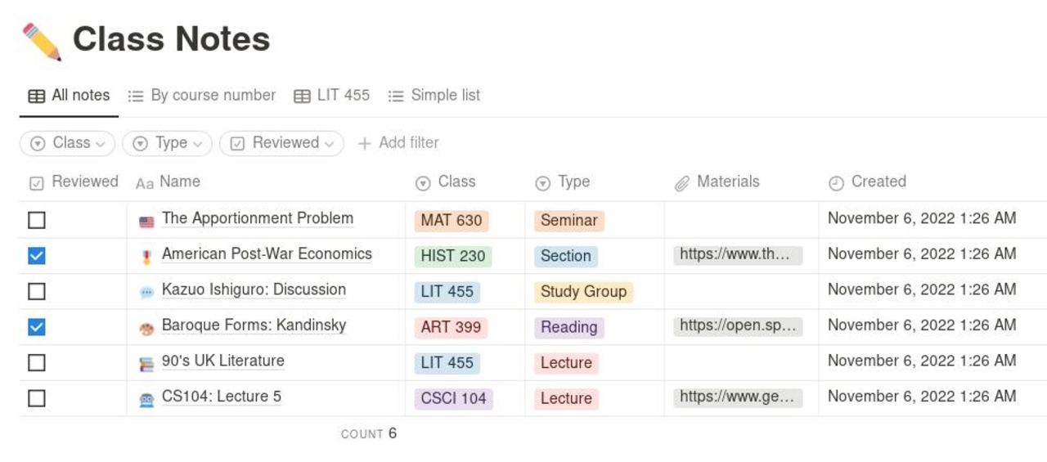The height and width of the screenshot is (462, 1047).
Task: Click the red ART 399 class tag
Action: click(451, 327)
